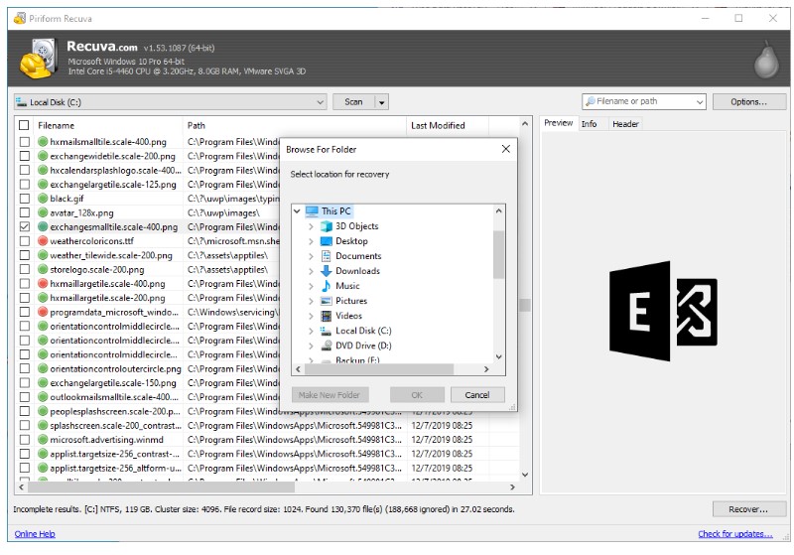This screenshot has height=555, width=794.
Task: Select the Music folder in tree
Action: click(x=347, y=286)
